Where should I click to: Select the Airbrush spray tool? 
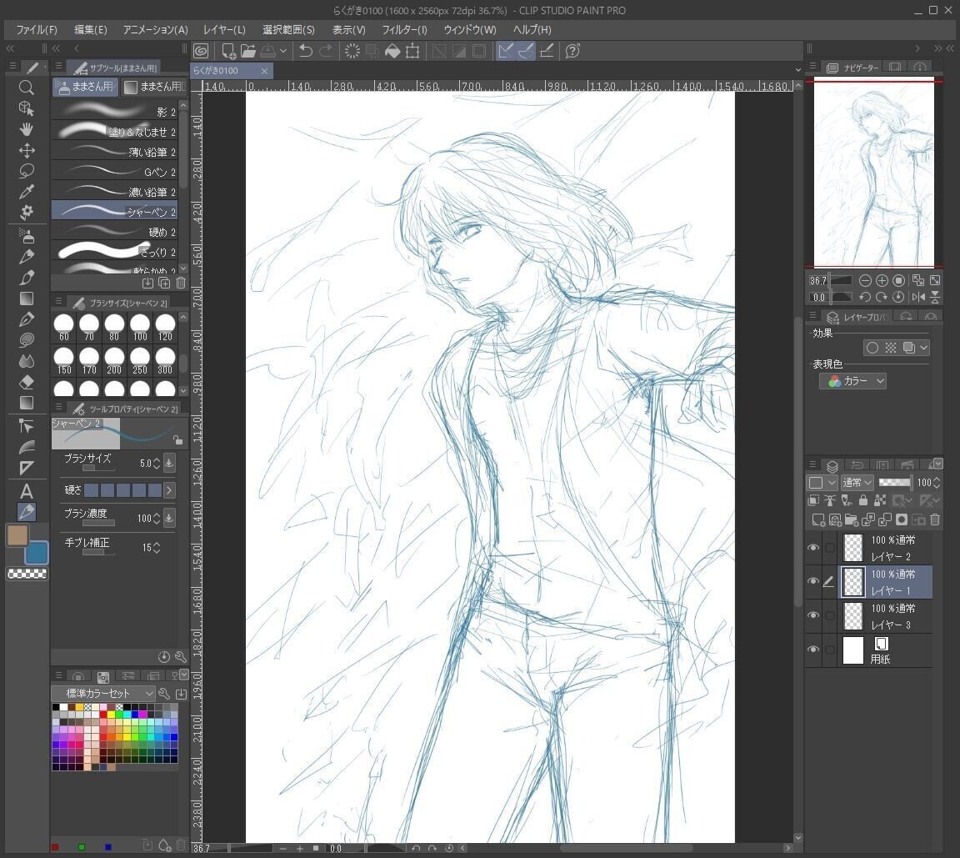26,236
